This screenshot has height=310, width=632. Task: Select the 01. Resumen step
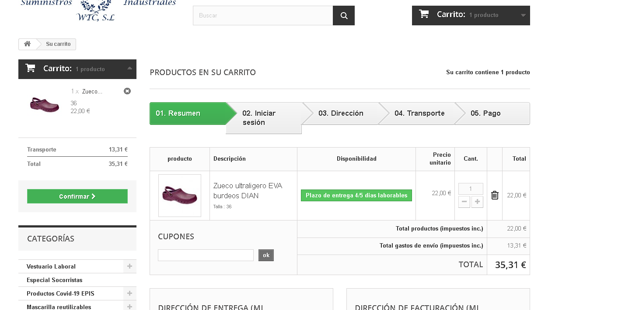[x=187, y=114]
